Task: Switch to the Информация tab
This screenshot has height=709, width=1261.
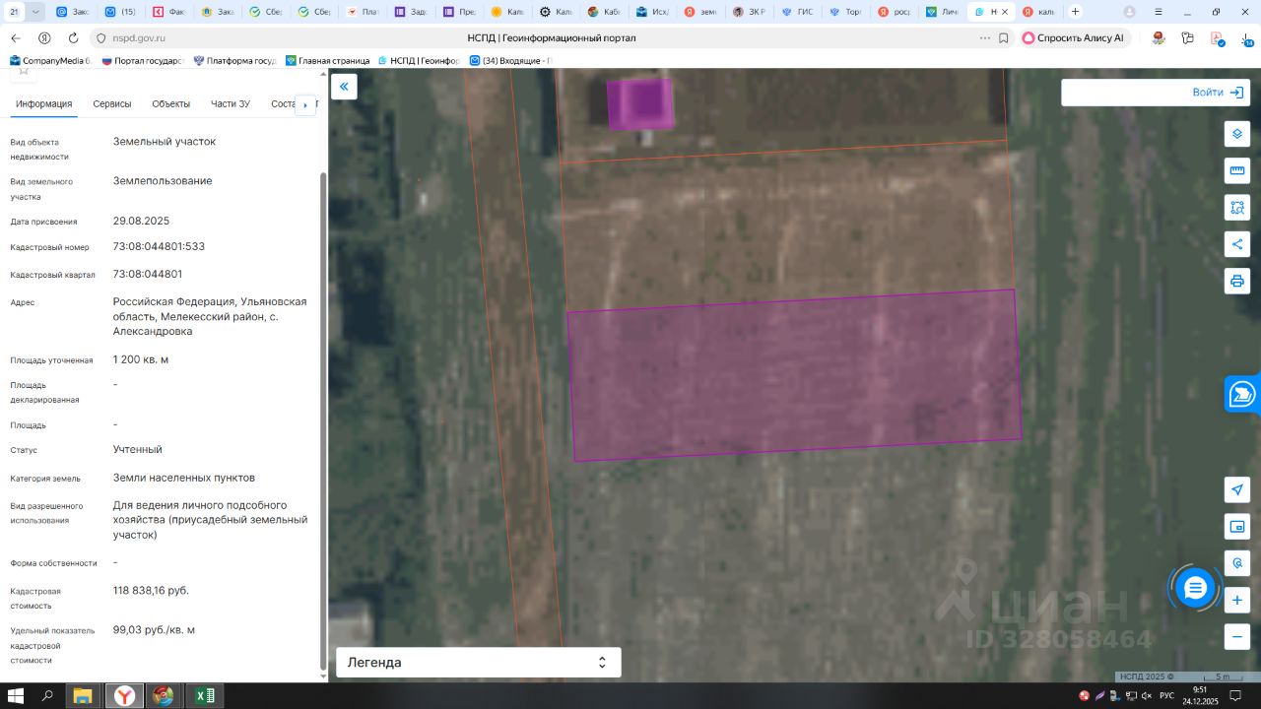Action: (x=43, y=104)
